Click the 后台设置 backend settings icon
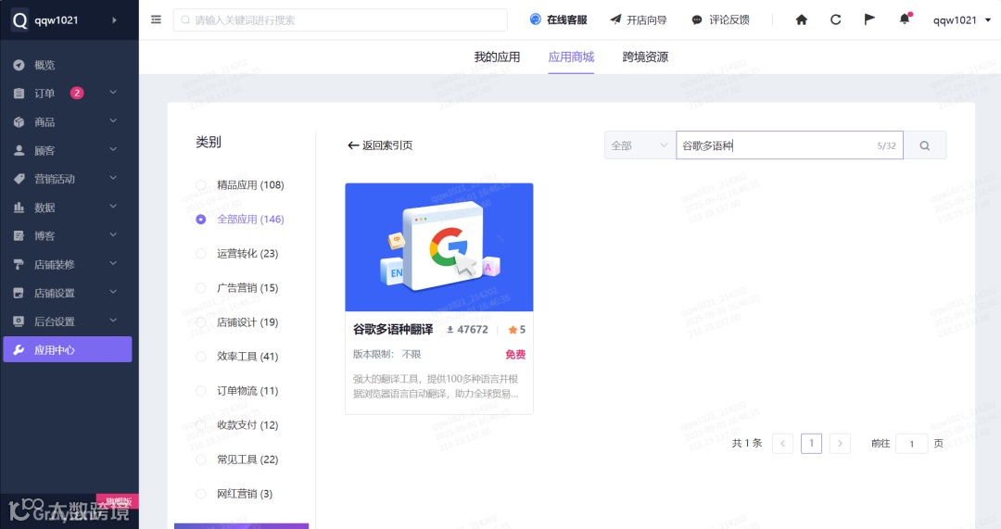The width and height of the screenshot is (1001, 529). coord(19,321)
